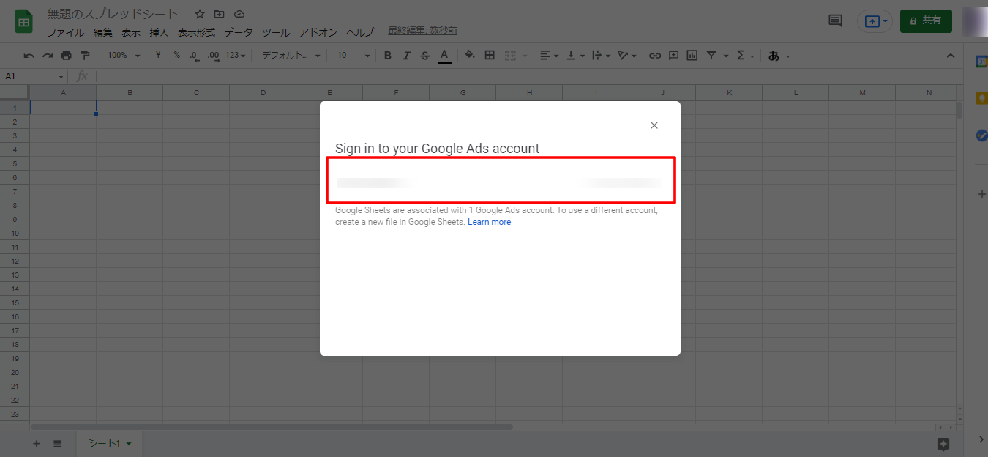Click the merge cells icon
This screenshot has height=457, width=988.
tap(510, 55)
